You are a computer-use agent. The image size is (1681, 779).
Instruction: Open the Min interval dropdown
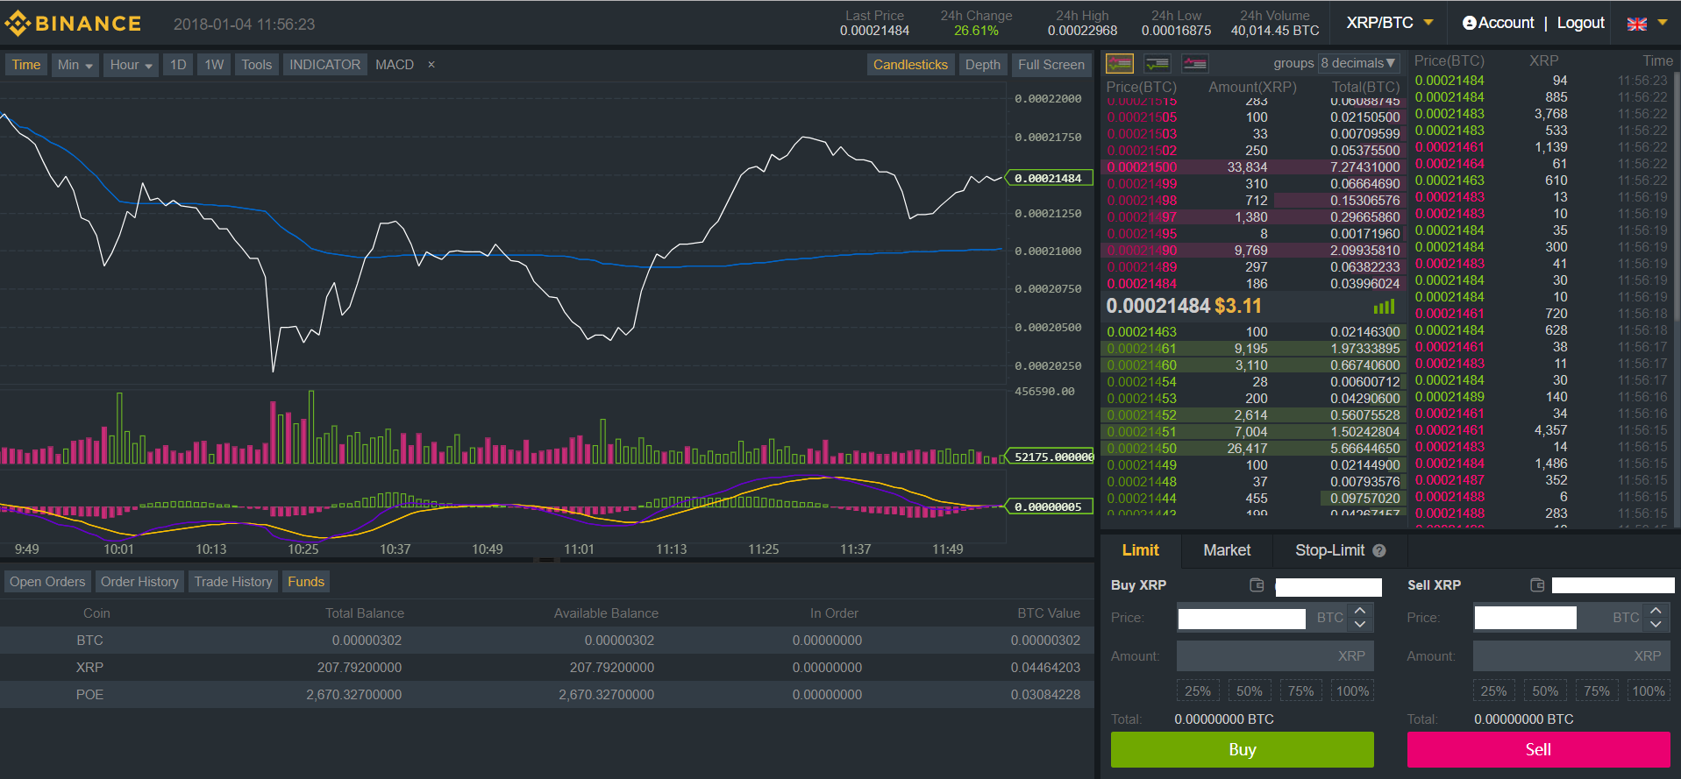point(75,65)
